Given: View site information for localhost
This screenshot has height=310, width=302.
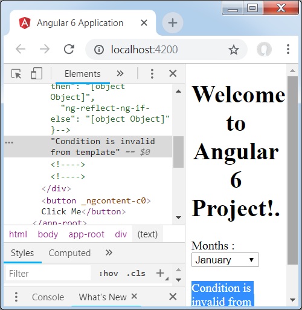Looking at the screenshot, I should point(99,50).
